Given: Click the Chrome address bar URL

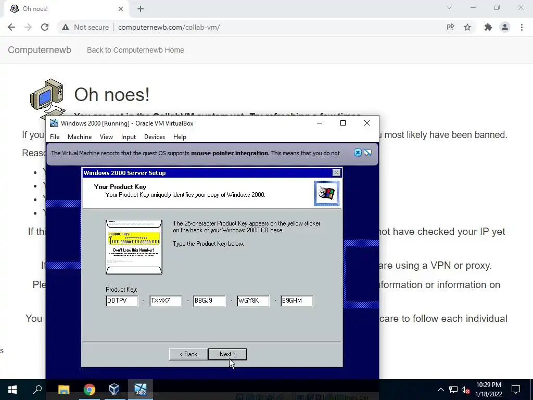Looking at the screenshot, I should (x=169, y=27).
